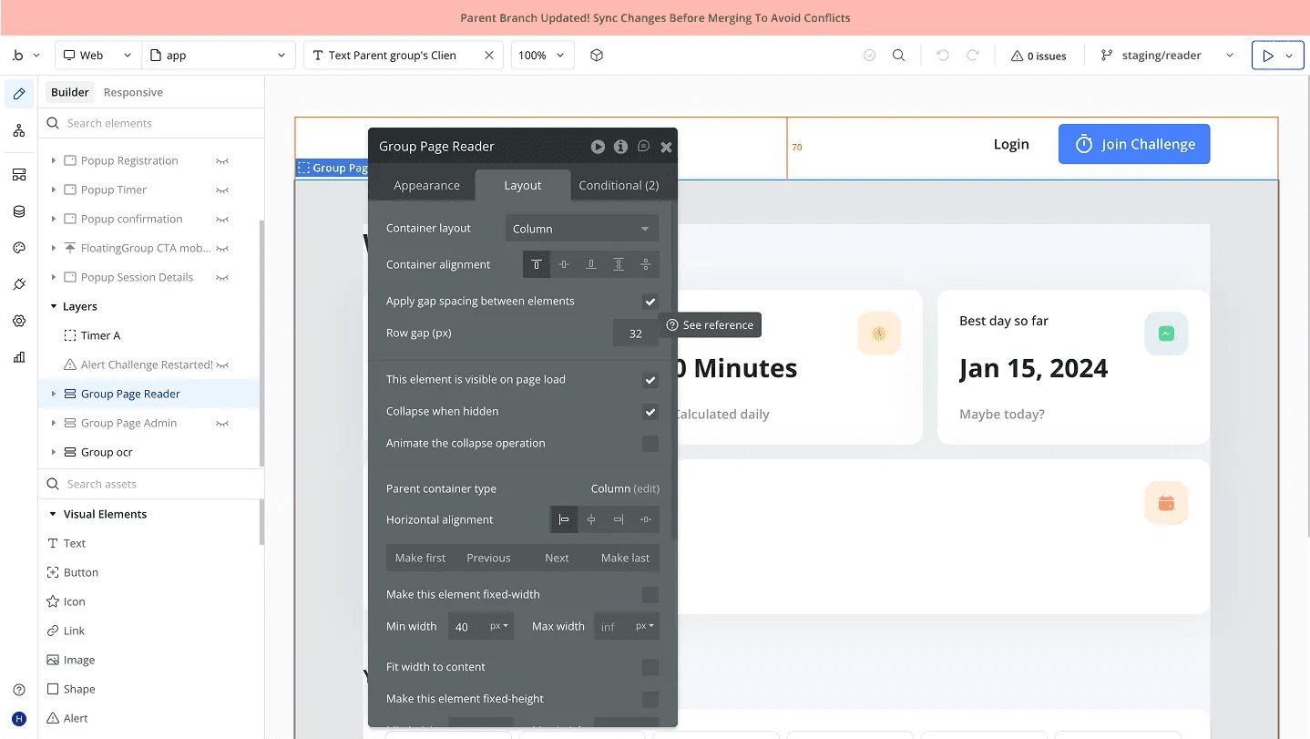
Task: Select right horizontal alignment icon
Action: [619, 519]
